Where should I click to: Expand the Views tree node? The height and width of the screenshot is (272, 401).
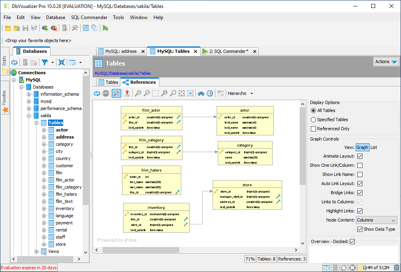point(36,251)
